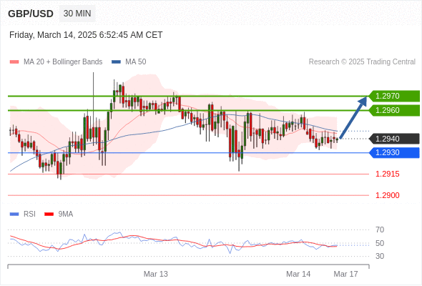The image size is (422, 286).
Task: Click the 9MA legend label
Action: [66, 214]
